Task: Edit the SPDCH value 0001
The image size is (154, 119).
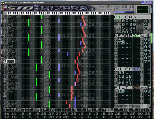Action: (x=129, y=32)
